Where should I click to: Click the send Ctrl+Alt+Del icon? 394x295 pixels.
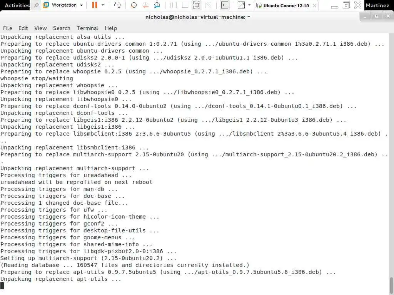117,5
